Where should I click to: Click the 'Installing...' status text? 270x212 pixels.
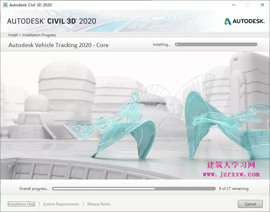(x=162, y=44)
